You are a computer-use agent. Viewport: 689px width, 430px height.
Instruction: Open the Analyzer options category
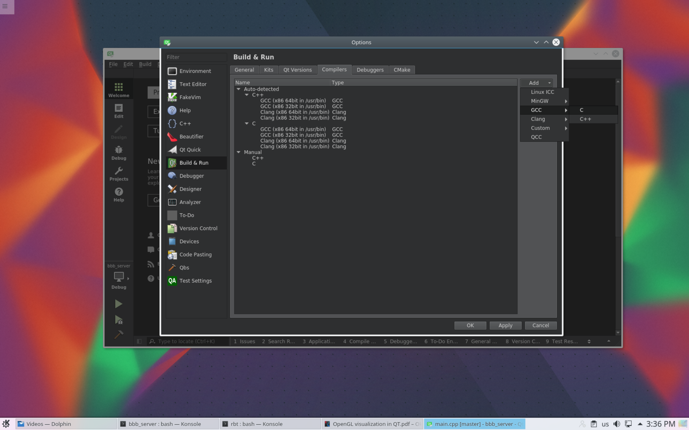coord(196,202)
